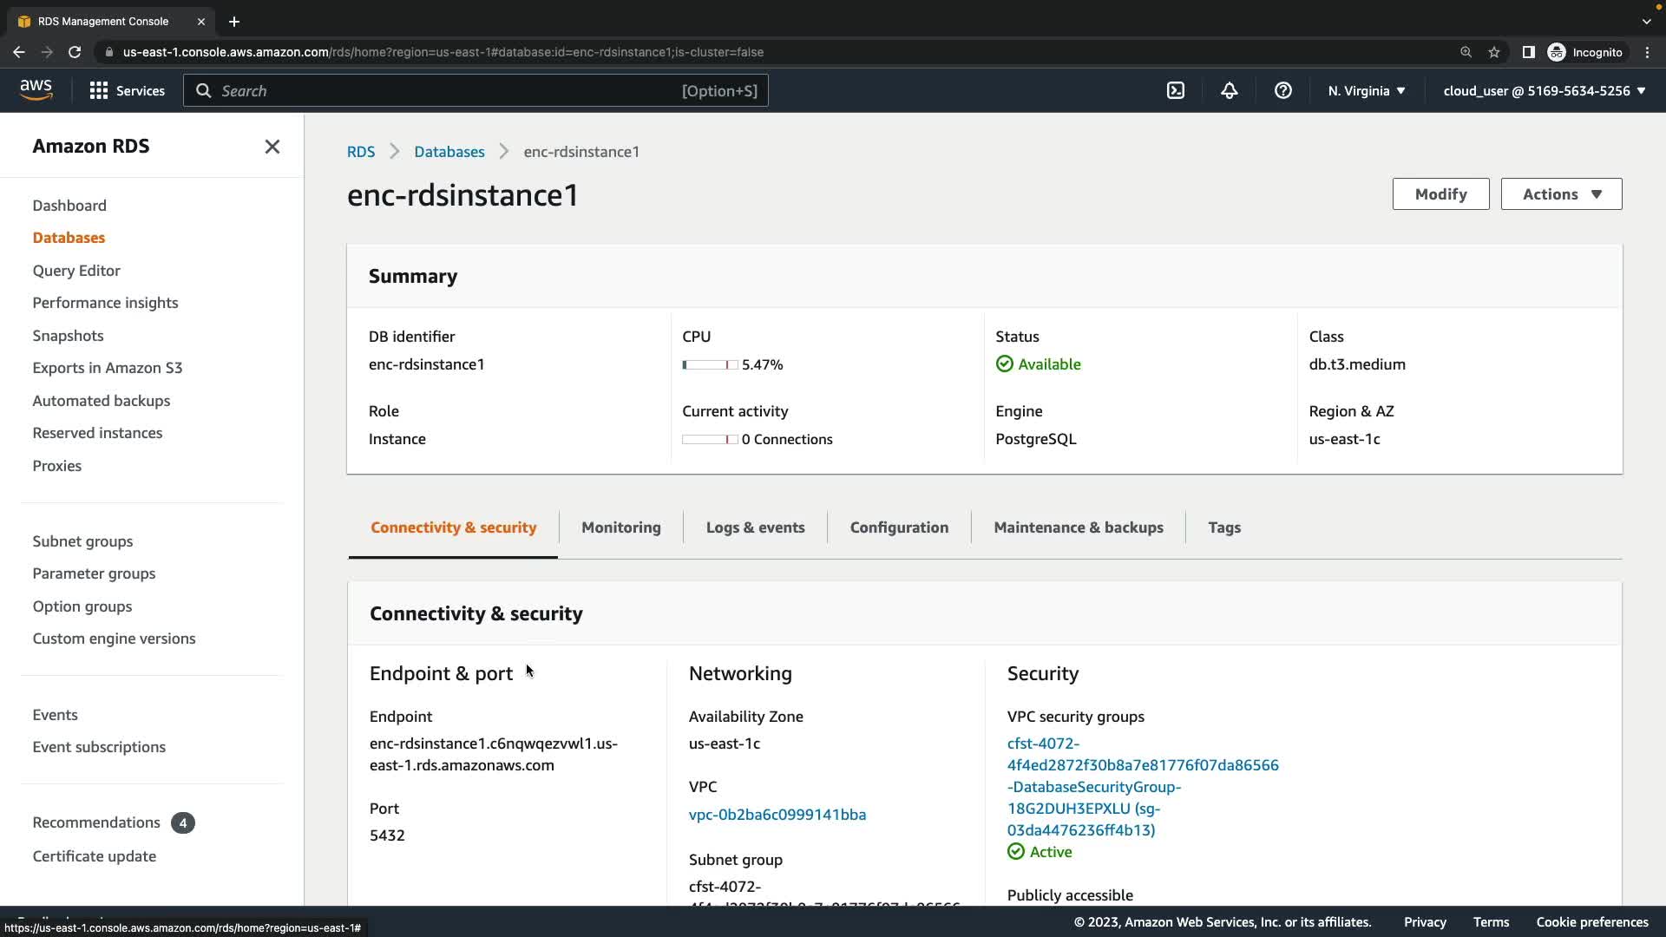Click the Modify button

[x=1440, y=194]
